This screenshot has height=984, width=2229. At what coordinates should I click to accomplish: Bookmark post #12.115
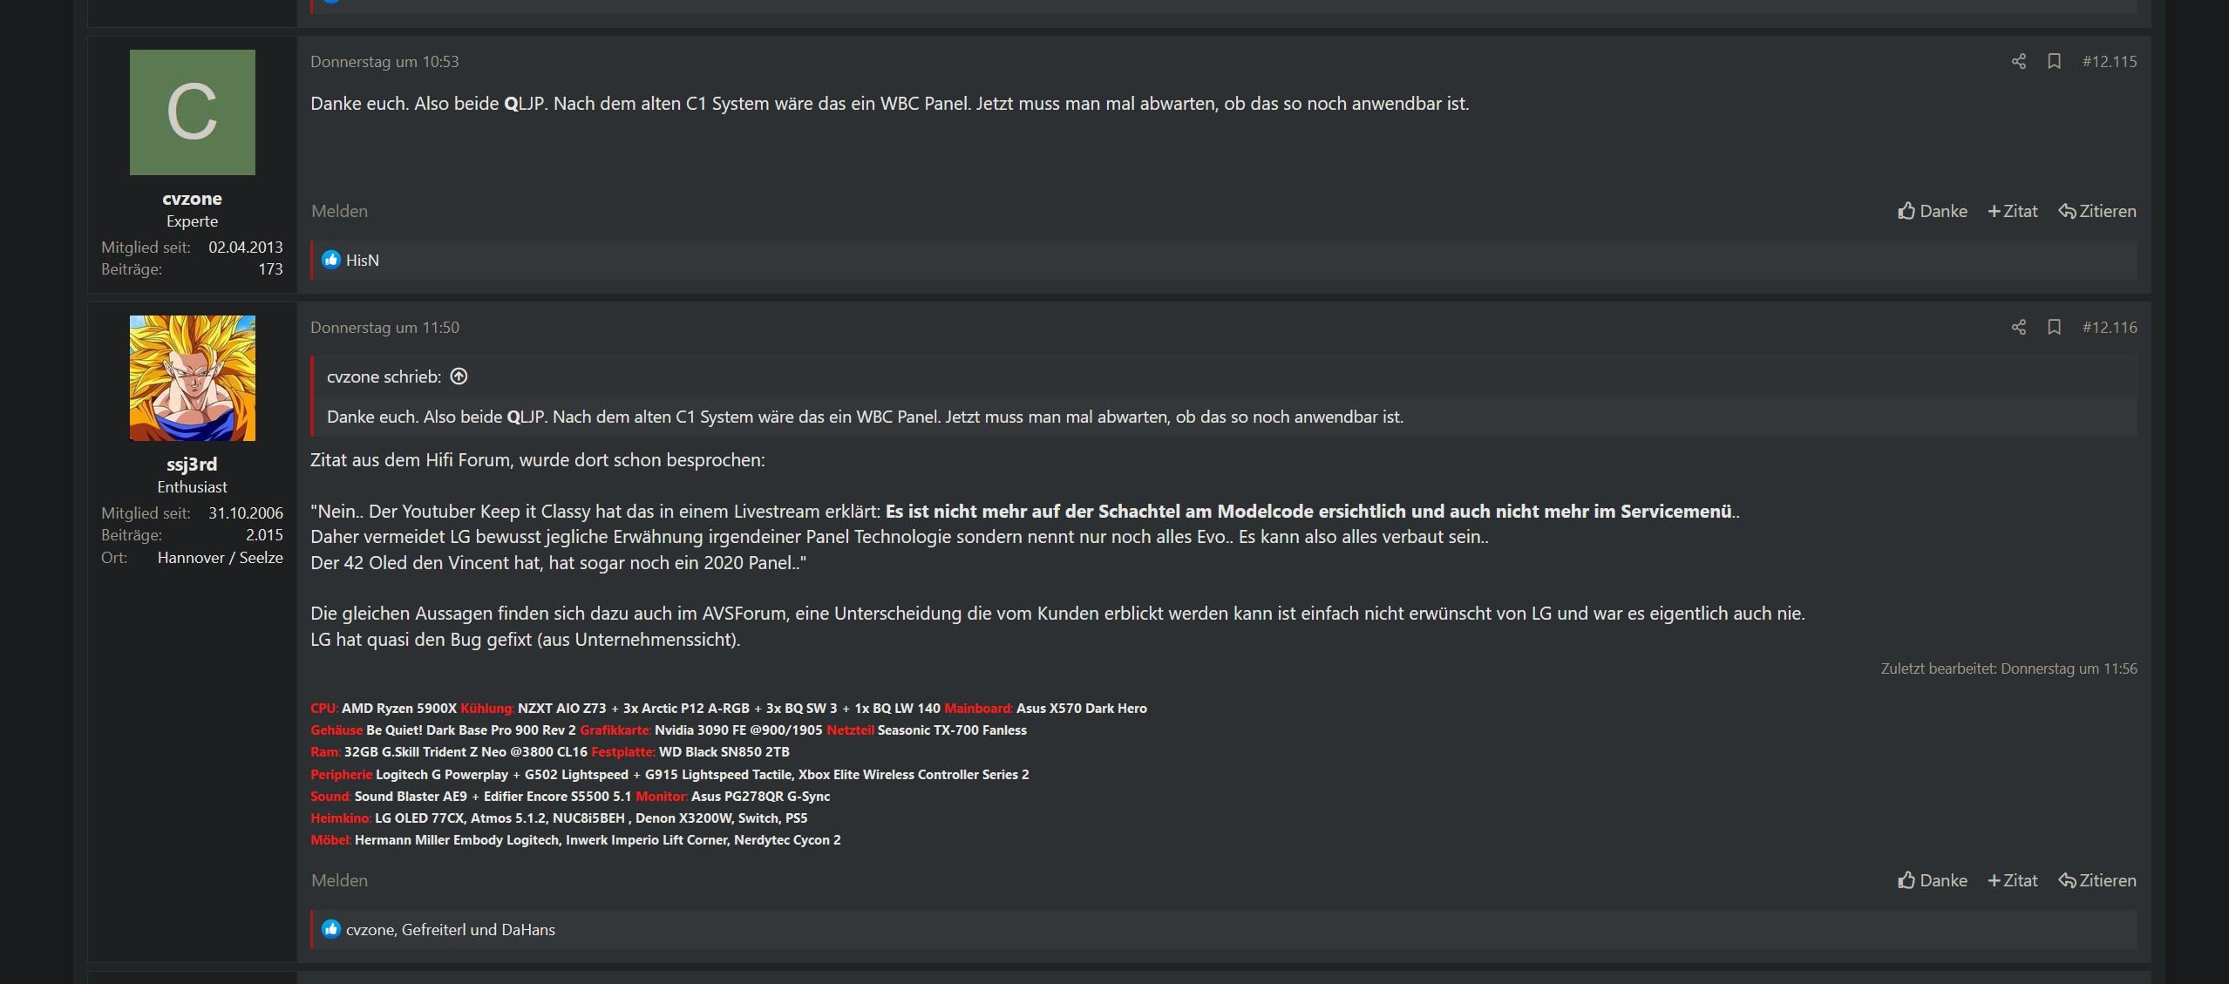(x=2054, y=61)
